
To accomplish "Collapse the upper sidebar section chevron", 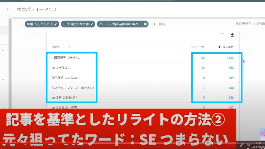I will coord(3,51).
